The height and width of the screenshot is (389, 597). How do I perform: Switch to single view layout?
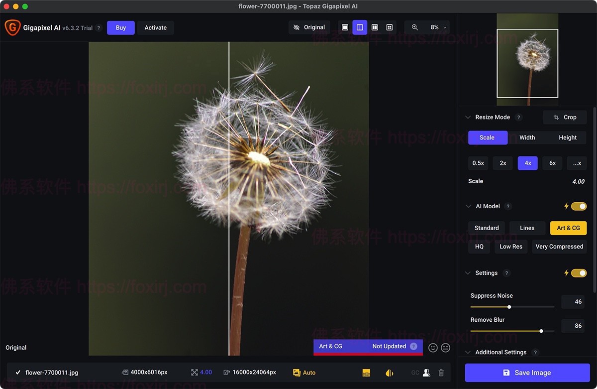[x=345, y=27]
